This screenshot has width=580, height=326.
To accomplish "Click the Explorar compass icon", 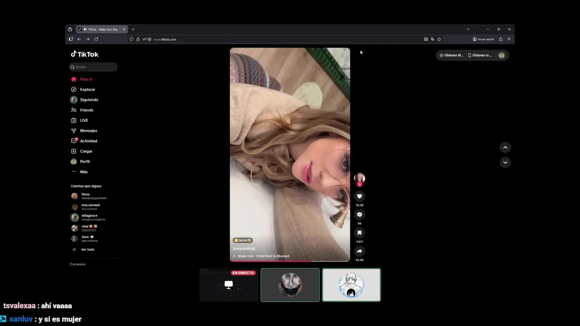I will pyautogui.click(x=74, y=90).
